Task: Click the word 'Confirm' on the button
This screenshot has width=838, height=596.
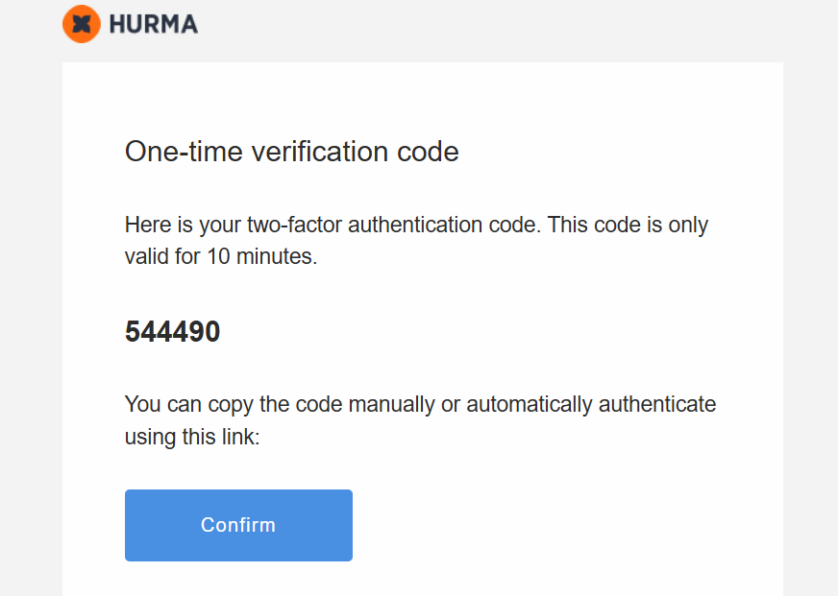Action: [238, 525]
